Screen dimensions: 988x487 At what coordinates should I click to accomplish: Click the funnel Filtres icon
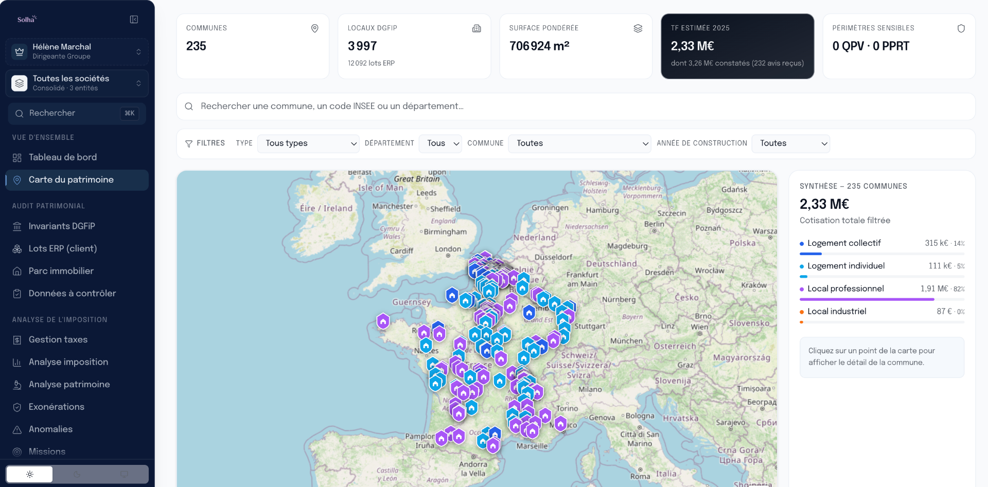189,143
